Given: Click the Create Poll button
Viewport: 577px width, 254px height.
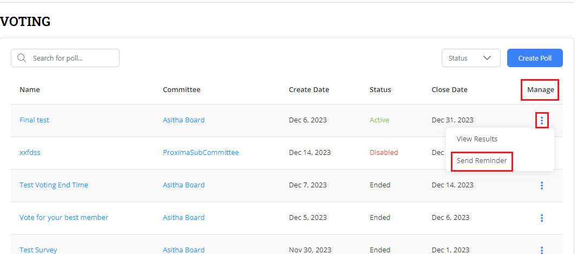Looking at the screenshot, I should pos(535,58).
